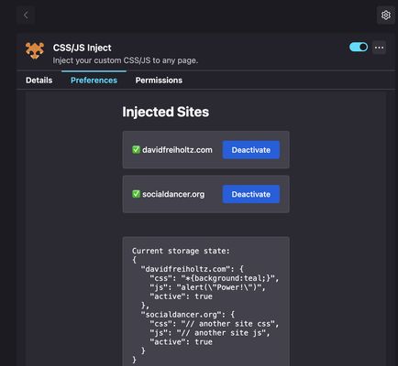Click the davidfreiholtz.com site name
This screenshot has width=398, height=366.
pos(177,150)
